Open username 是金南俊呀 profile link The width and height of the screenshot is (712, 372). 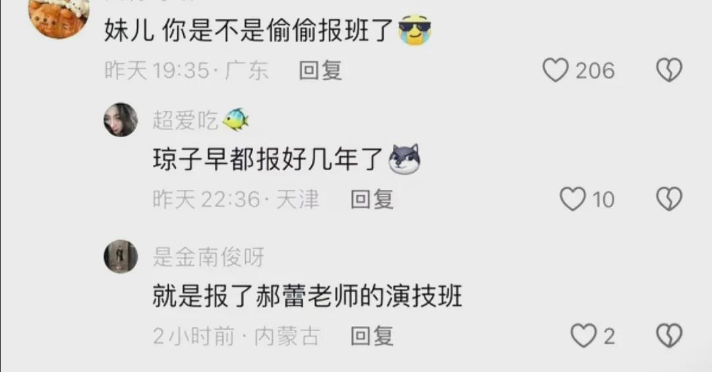pyautogui.click(x=208, y=257)
